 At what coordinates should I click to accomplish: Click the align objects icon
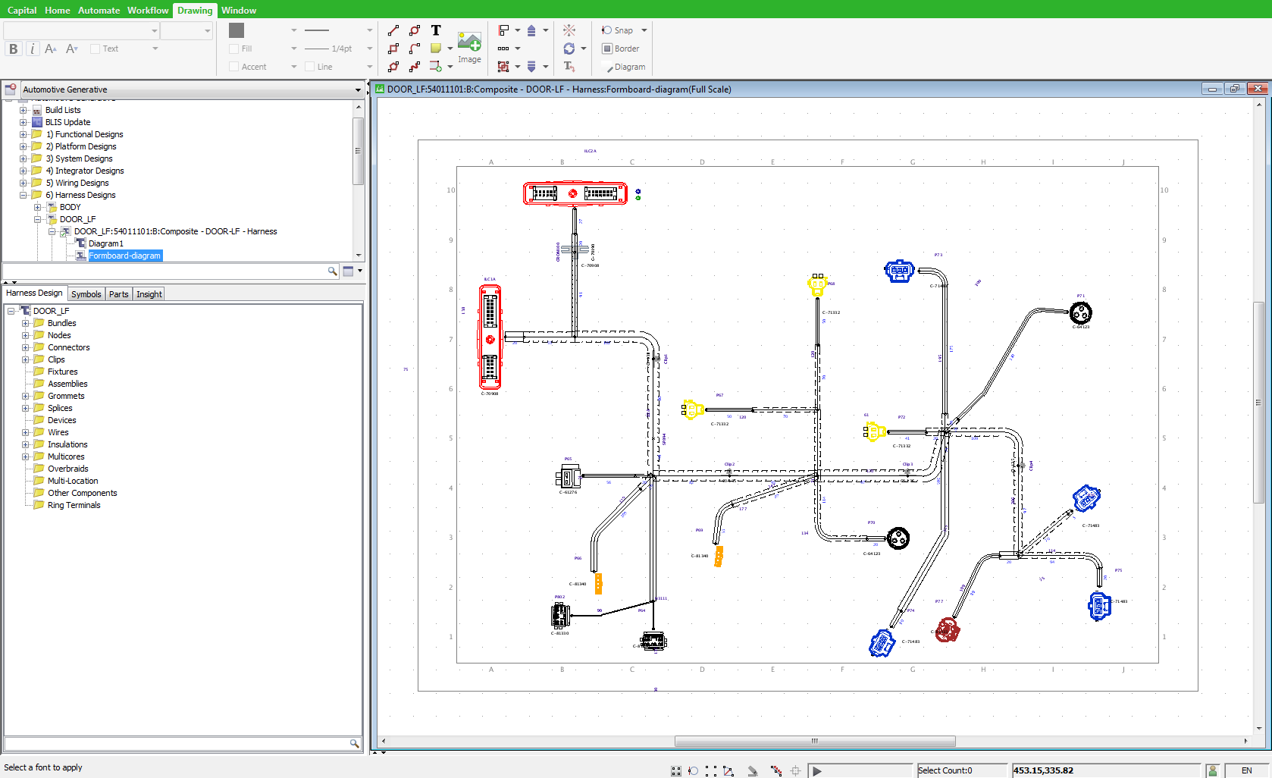pyautogui.click(x=503, y=30)
